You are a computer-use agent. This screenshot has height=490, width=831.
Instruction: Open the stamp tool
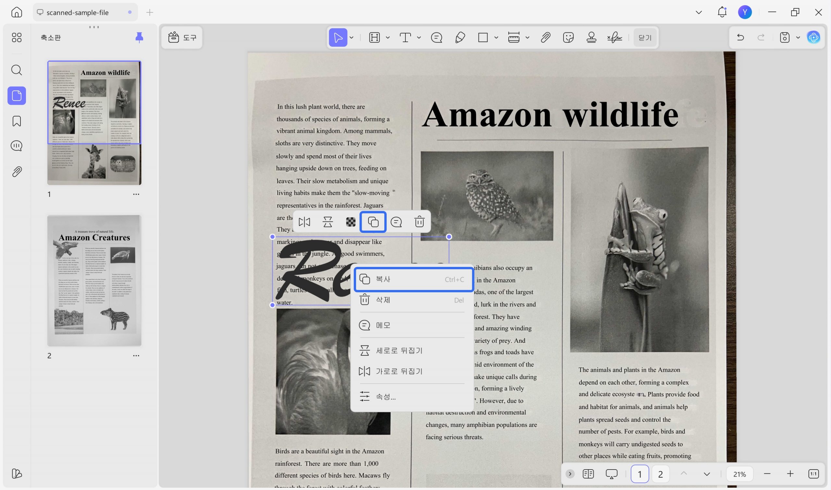(x=591, y=38)
